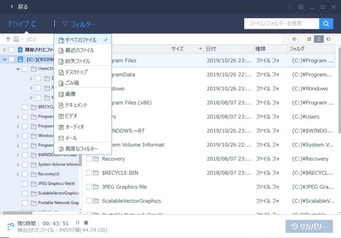Select 最近のファイル filter option
This screenshot has width=341, height=238.
click(83, 50)
